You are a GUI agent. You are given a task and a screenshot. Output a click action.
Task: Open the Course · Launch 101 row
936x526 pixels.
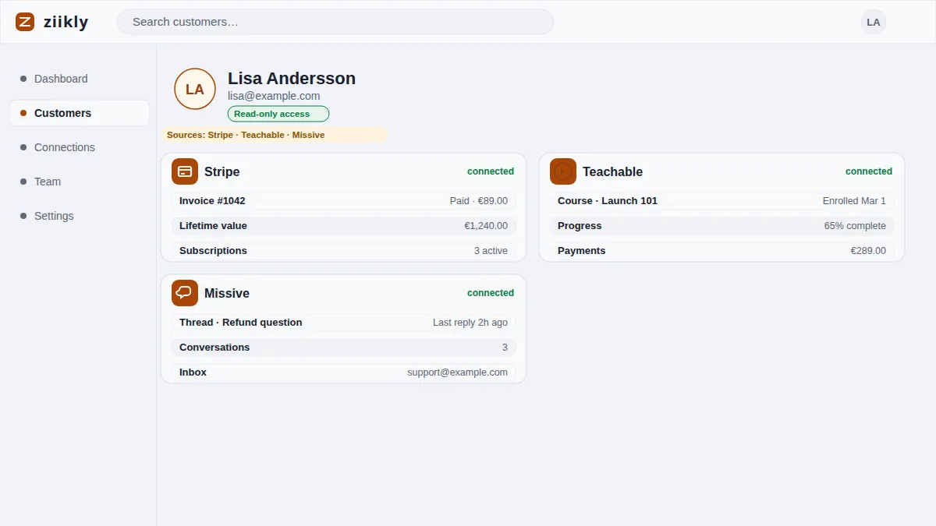coord(721,201)
